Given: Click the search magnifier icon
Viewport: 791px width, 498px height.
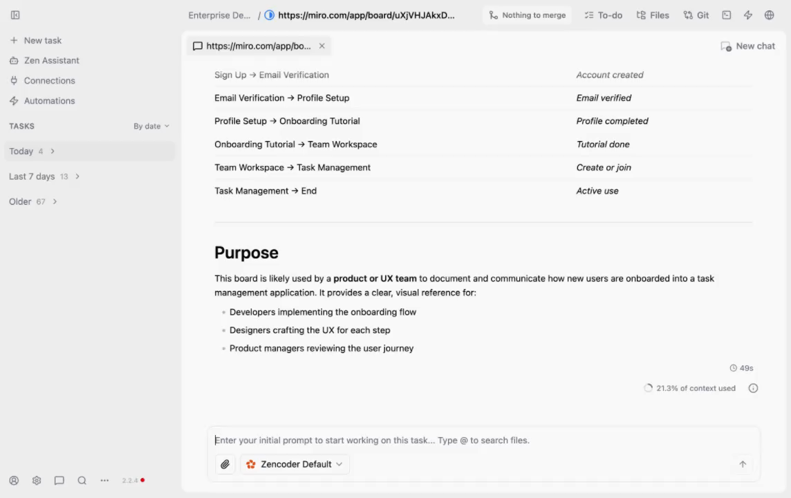Looking at the screenshot, I should [x=82, y=480].
